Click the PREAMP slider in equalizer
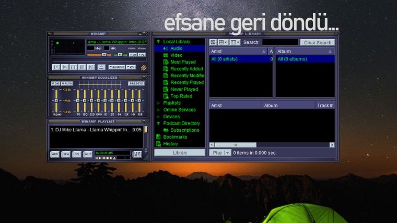This screenshot has height=223, width=397. (56, 101)
